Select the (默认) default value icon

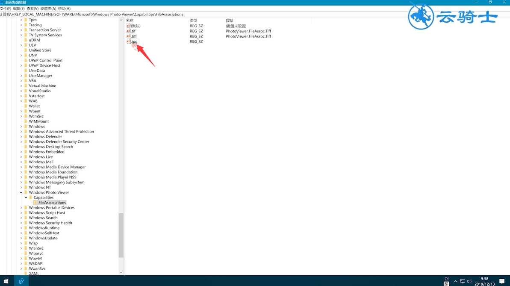[x=128, y=26]
